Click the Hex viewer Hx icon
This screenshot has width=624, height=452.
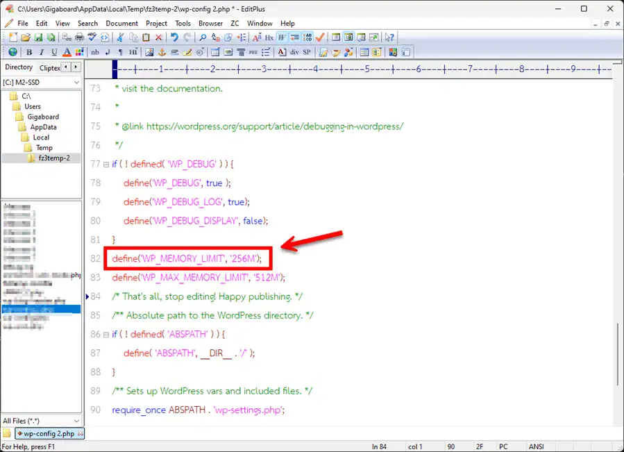pos(269,37)
